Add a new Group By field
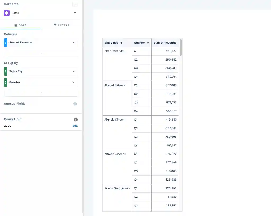The width and height of the screenshot is (271, 216). (x=41, y=93)
